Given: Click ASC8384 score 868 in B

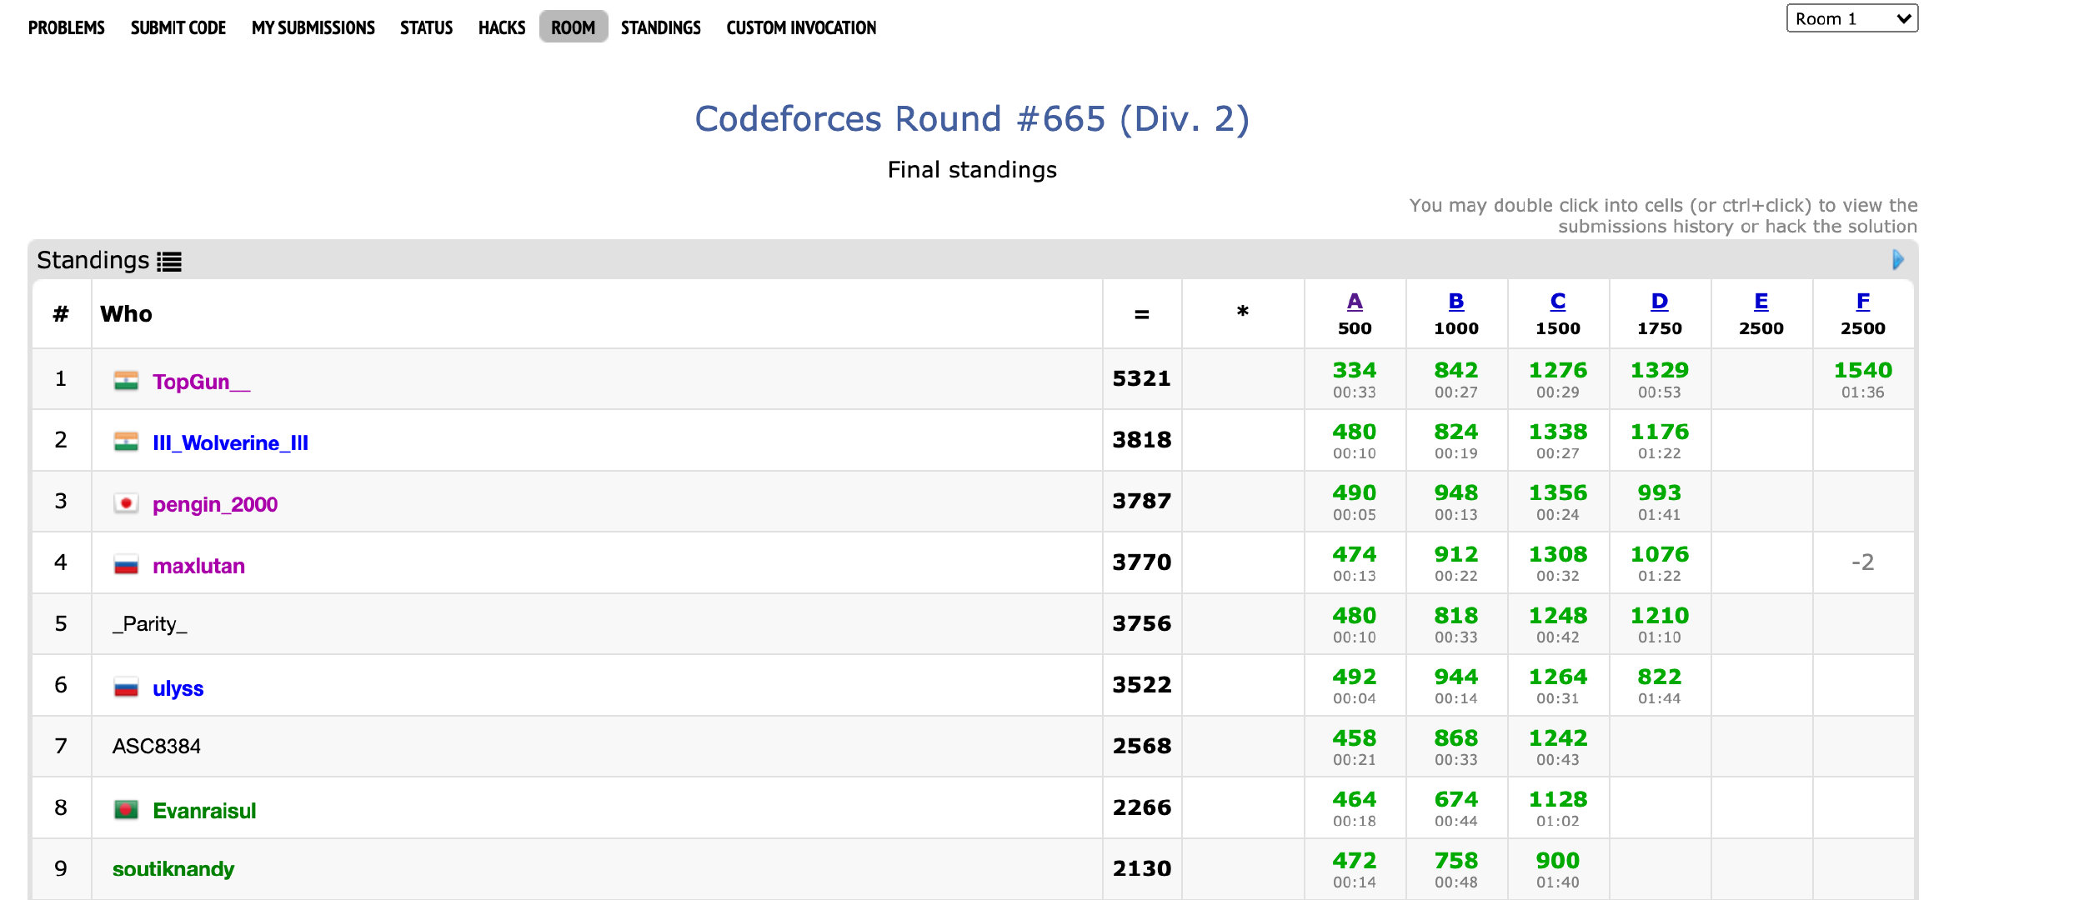Looking at the screenshot, I should click(x=1456, y=737).
